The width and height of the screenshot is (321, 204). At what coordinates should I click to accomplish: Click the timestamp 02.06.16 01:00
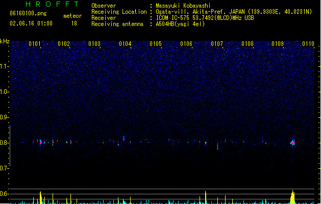point(31,23)
